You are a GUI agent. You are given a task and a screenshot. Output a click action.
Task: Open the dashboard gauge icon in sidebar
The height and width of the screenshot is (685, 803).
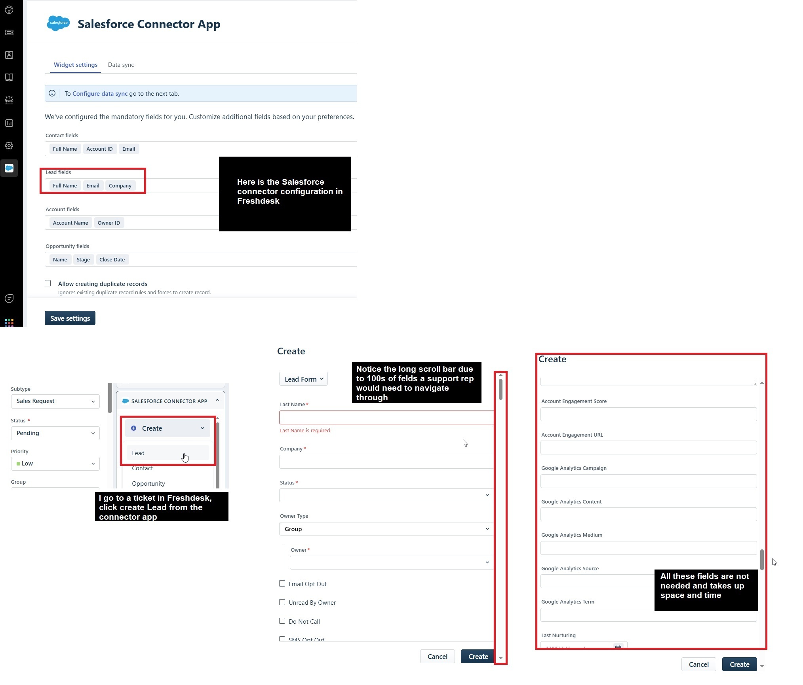click(9, 10)
